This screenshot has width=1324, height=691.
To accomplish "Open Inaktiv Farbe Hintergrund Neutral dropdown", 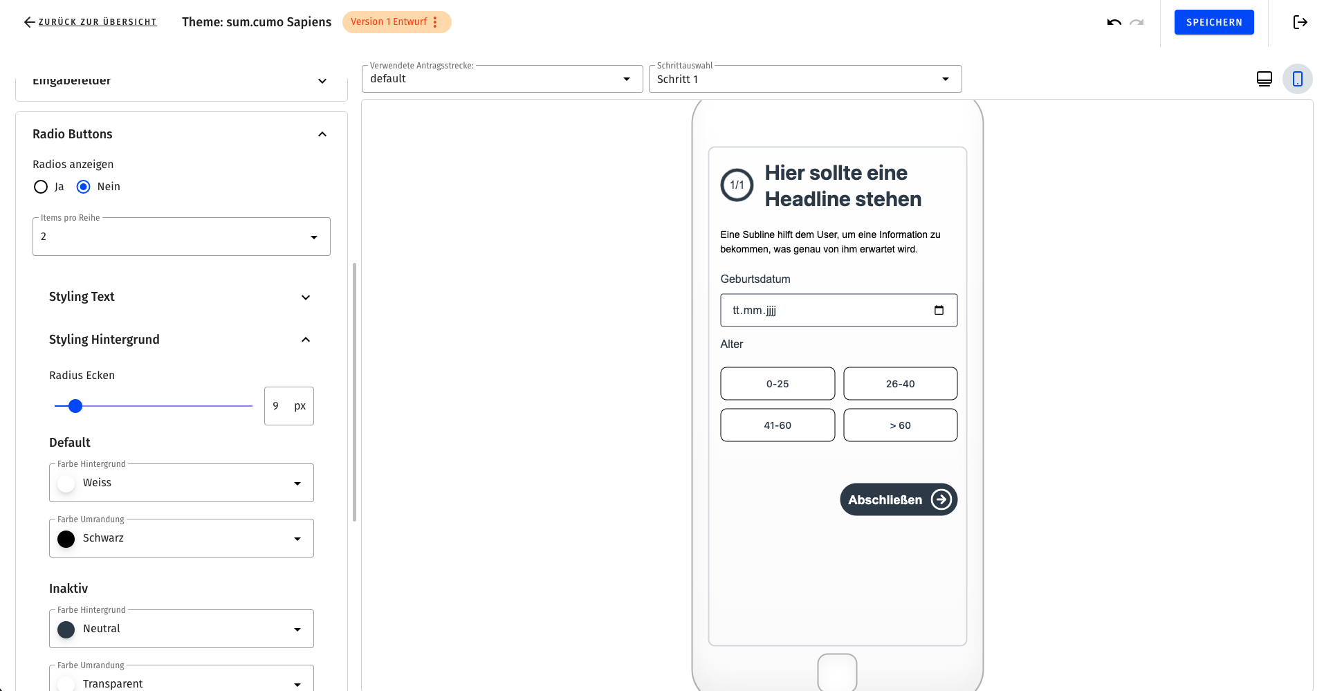I will click(x=181, y=629).
